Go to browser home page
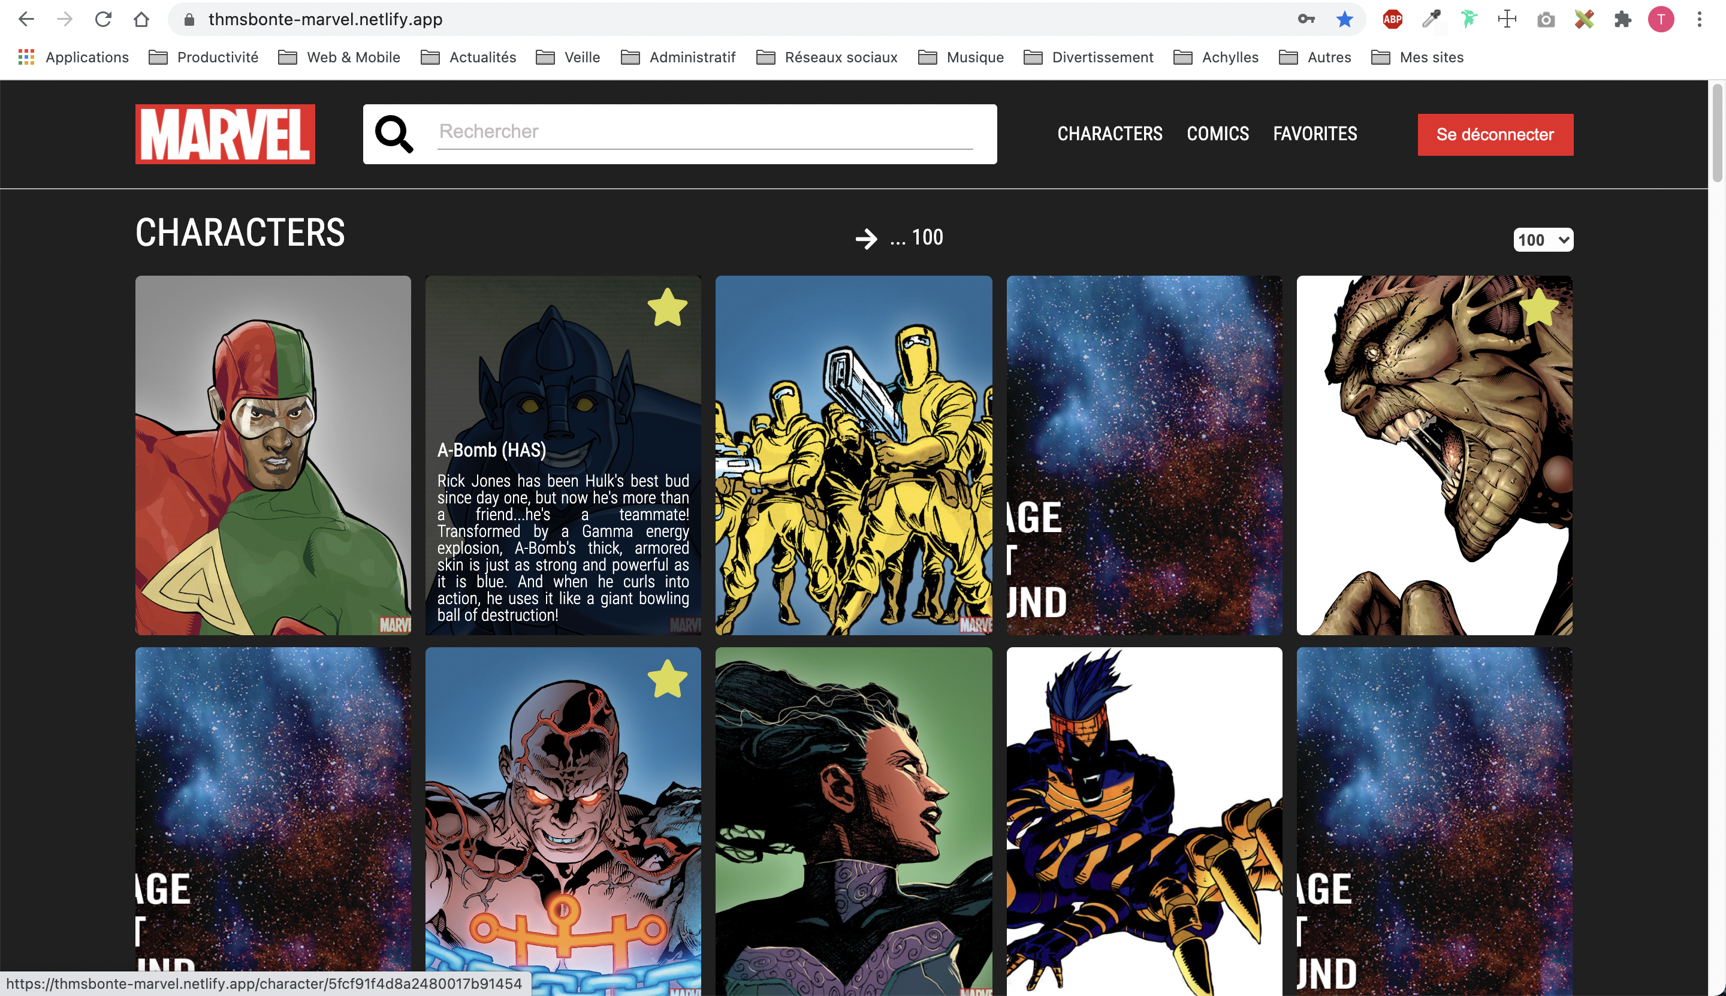Image resolution: width=1726 pixels, height=996 pixels. [x=141, y=19]
